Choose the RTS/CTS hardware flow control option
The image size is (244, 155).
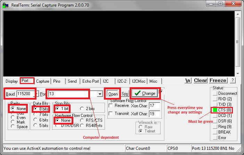82,120
